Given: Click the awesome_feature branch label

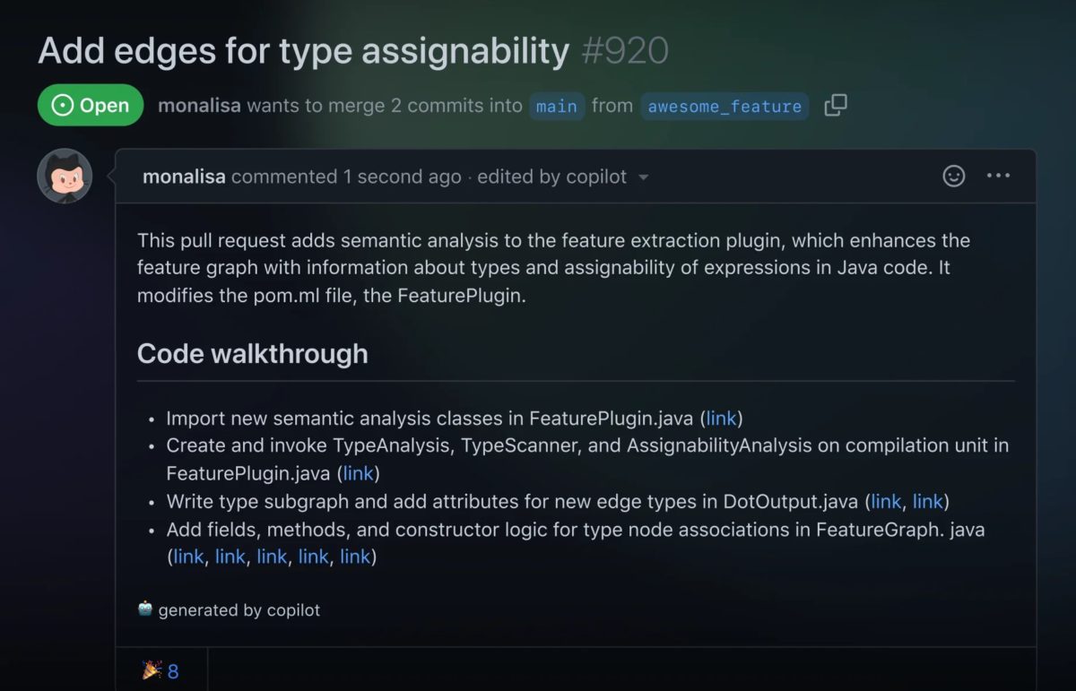Looking at the screenshot, I should tap(725, 107).
